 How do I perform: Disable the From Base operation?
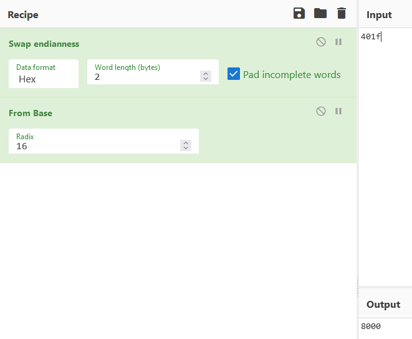coord(321,111)
